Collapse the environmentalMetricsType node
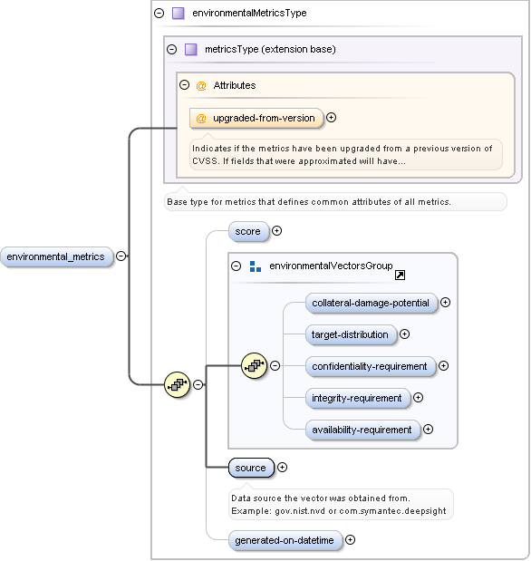The height and width of the screenshot is (561, 531). point(159,14)
